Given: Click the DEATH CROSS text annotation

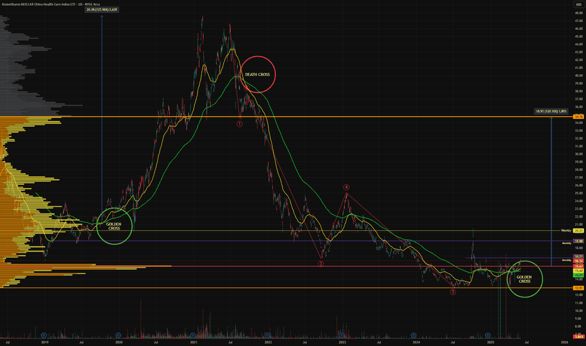Looking at the screenshot, I should (258, 74).
